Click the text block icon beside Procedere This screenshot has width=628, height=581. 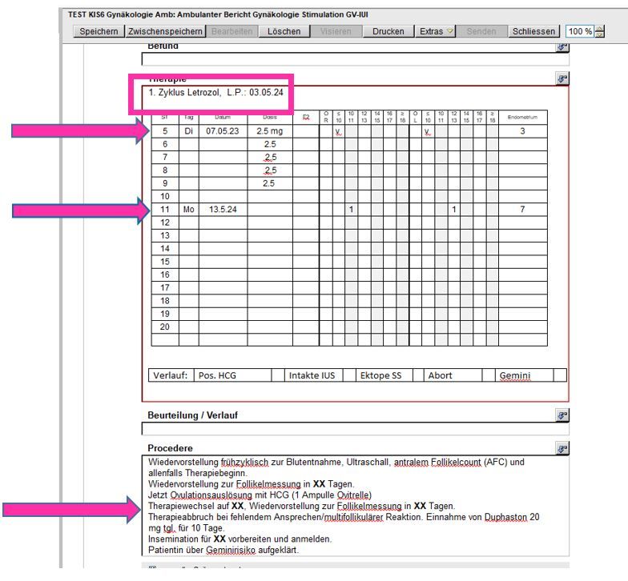click(562, 448)
